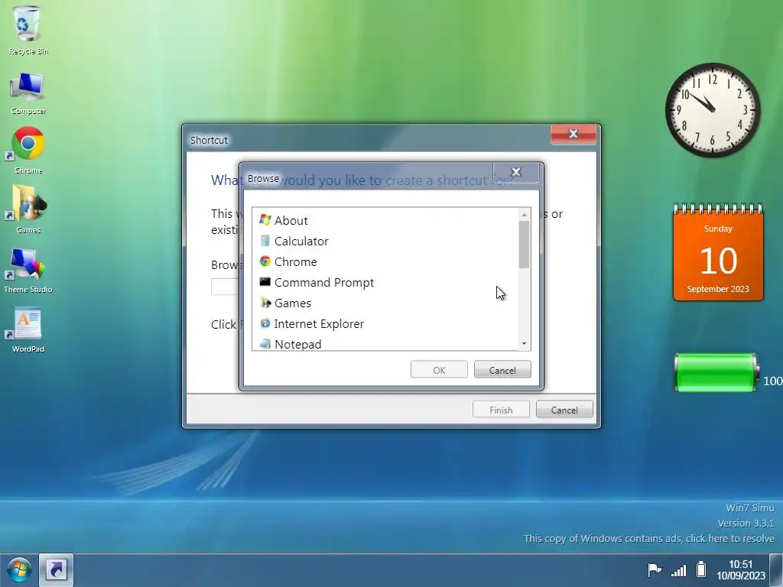Image resolution: width=783 pixels, height=587 pixels.
Task: Click OK in the Browse dialog
Action: pos(439,370)
